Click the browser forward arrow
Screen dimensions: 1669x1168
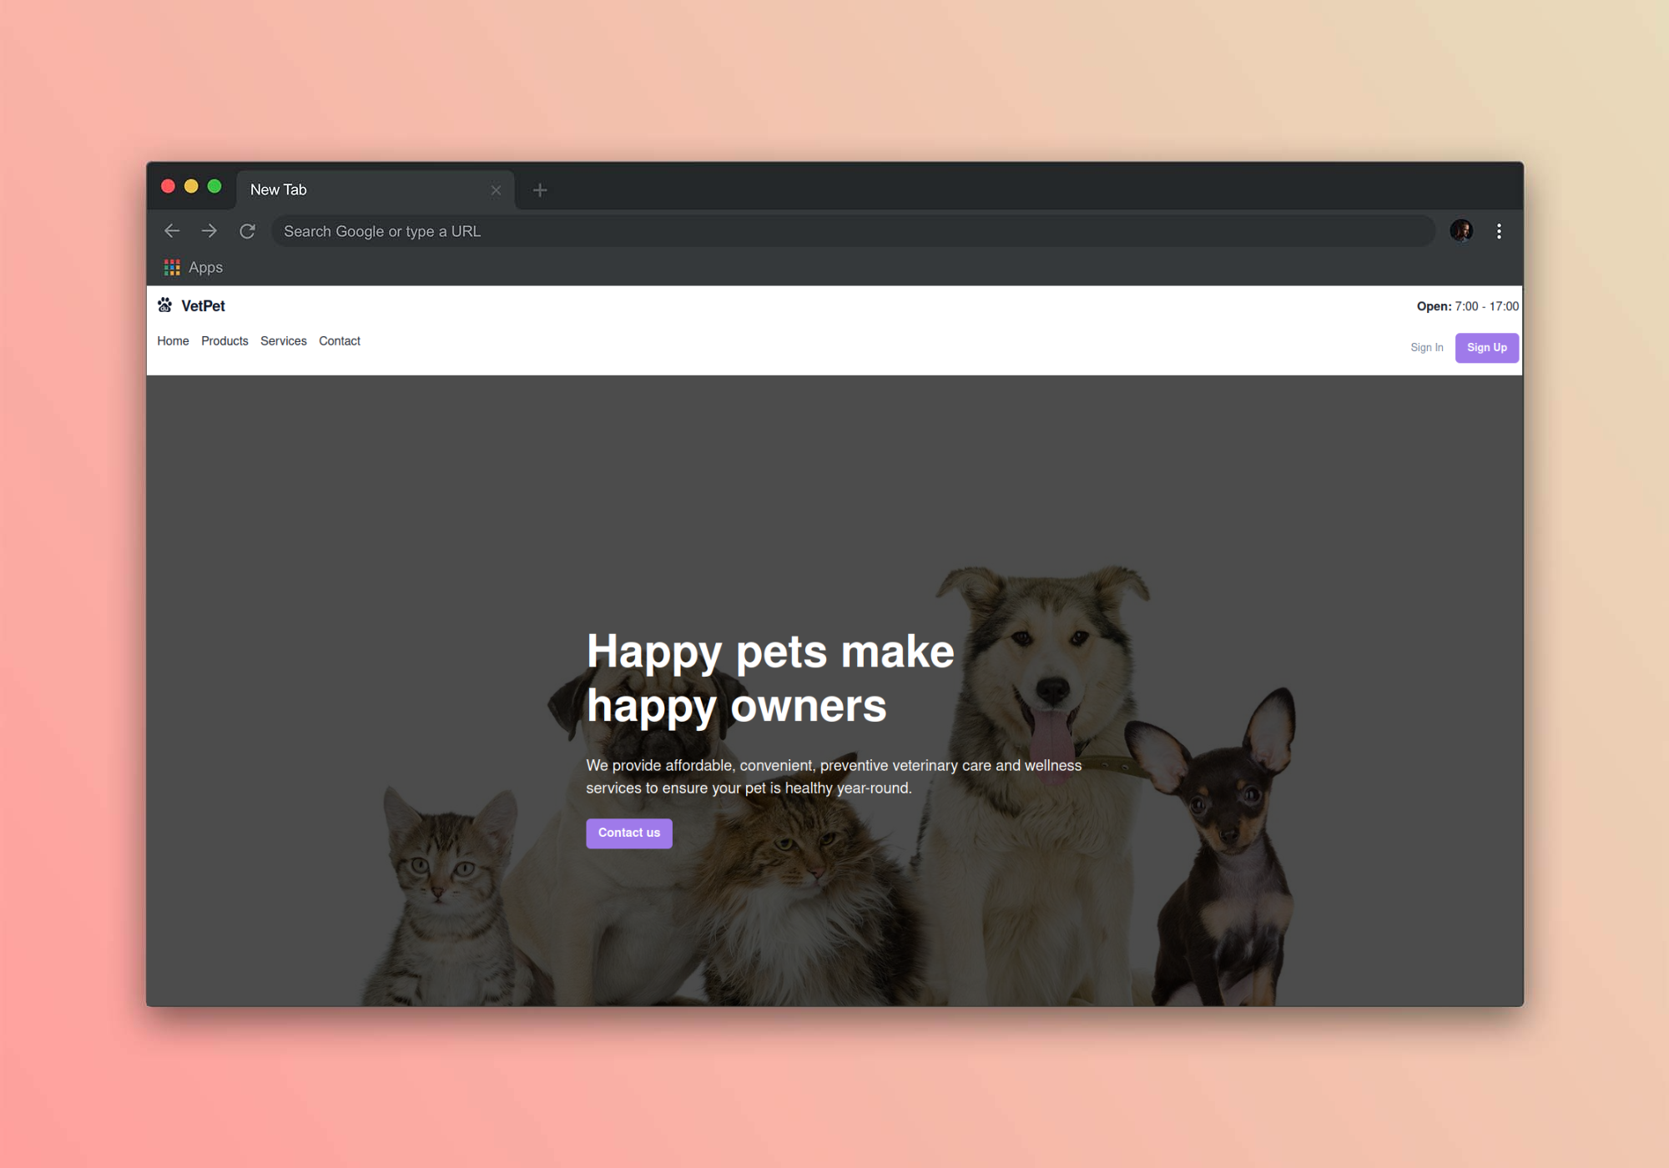point(209,231)
